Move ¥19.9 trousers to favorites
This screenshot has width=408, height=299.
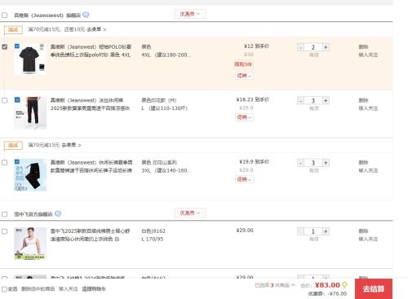click(368, 170)
